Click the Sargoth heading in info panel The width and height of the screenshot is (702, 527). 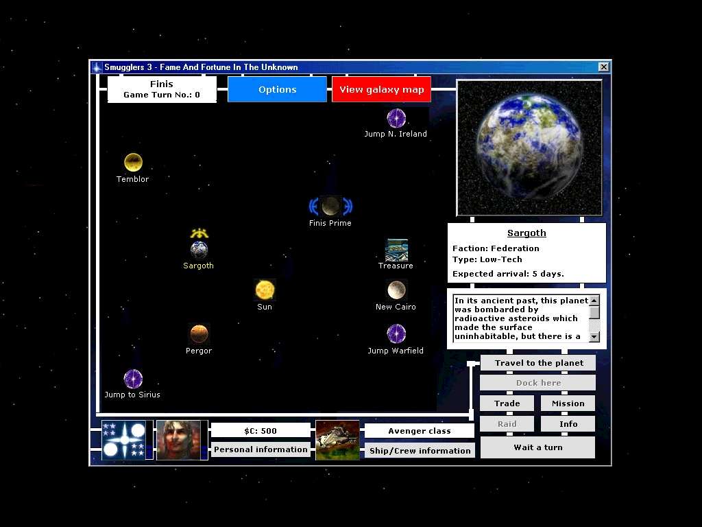[526, 233]
